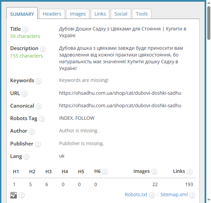This screenshot has width=211, height=203.
Task: Click the help icon beside Images count
Action: (x=154, y=172)
